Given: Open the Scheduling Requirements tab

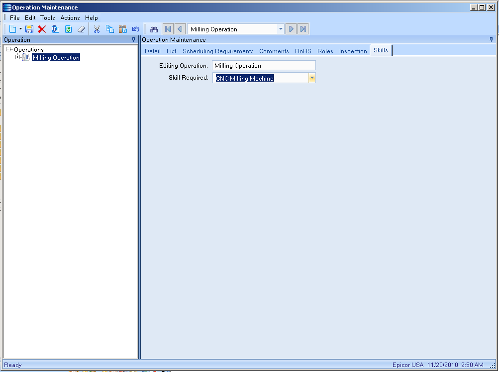Looking at the screenshot, I should coord(218,51).
